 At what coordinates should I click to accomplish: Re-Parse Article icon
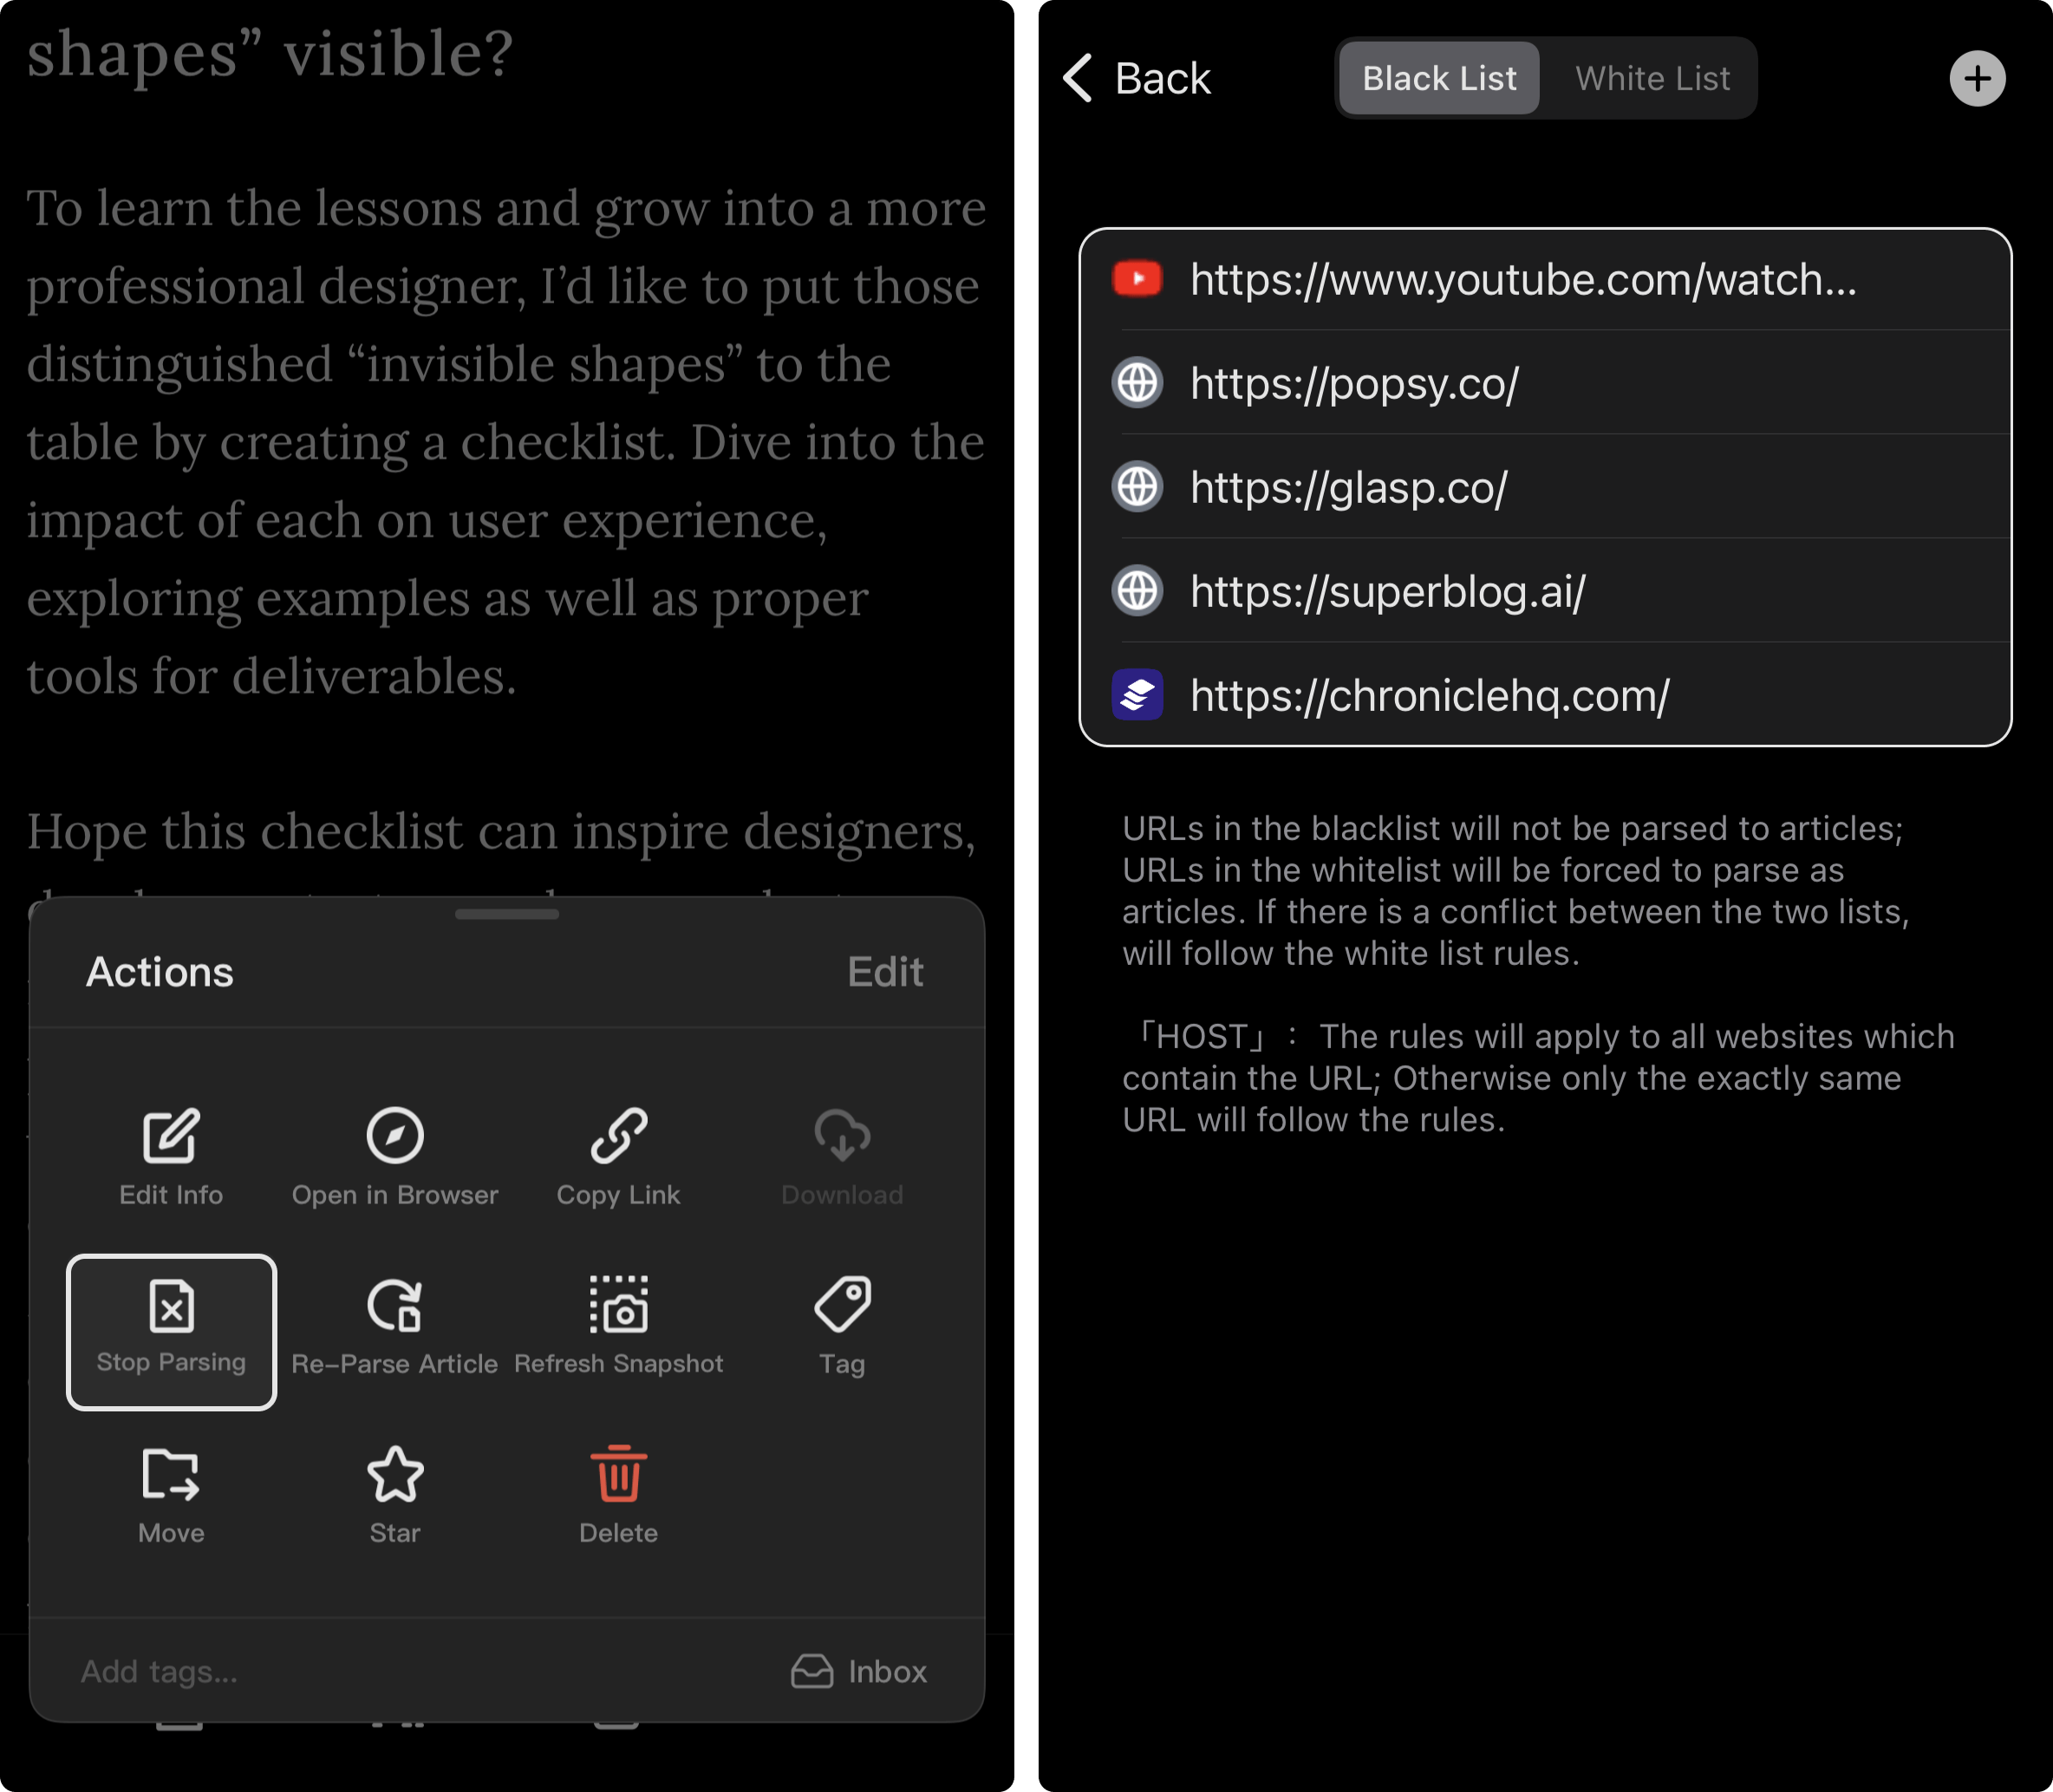395,1305
